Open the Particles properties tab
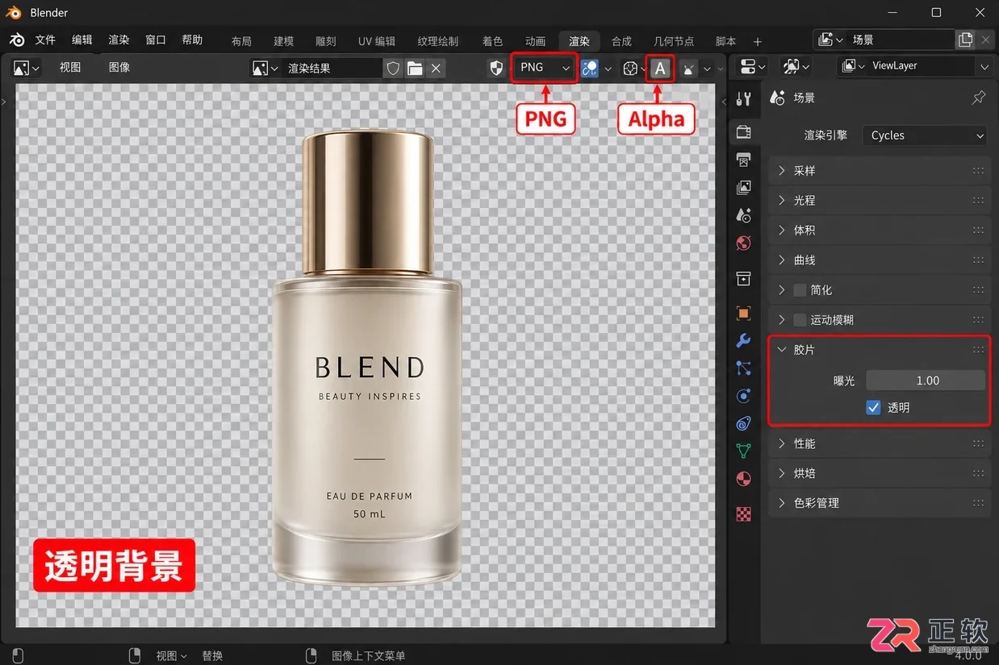 point(744,368)
